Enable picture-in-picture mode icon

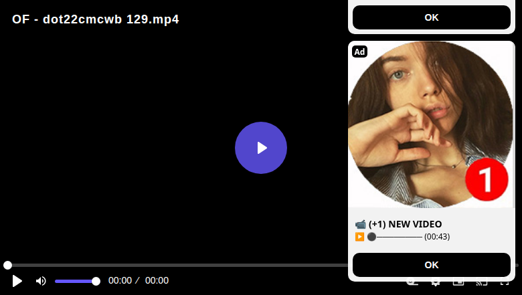458,284
